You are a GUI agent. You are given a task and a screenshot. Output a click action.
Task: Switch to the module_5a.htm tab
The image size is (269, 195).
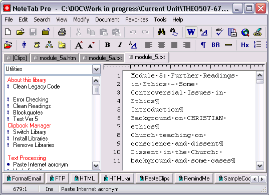(x=55, y=58)
